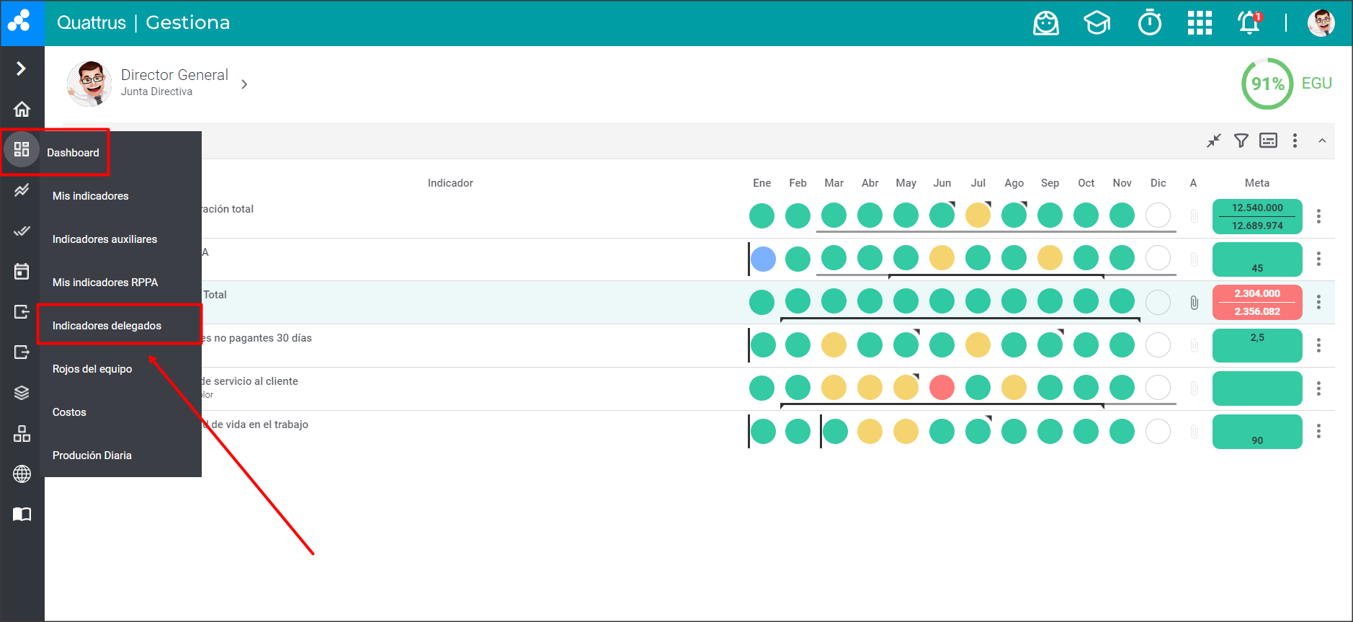Open Rojos del equipo menu item
Viewport: 1353px width, 622px height.
92,369
